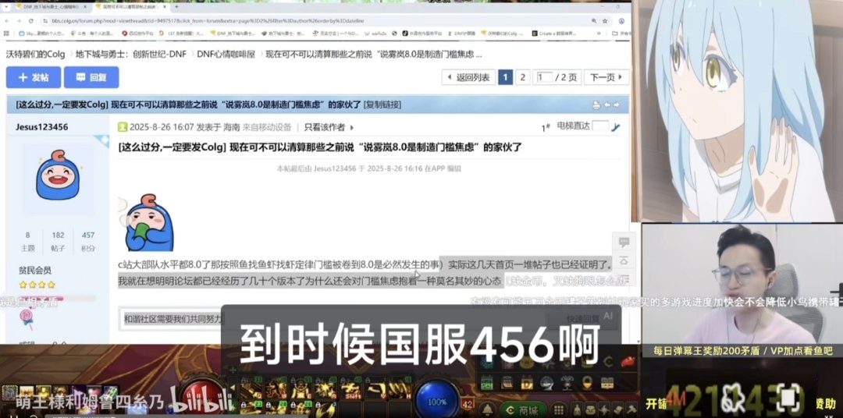This screenshot has width=843, height=418.
Task: Click the 1# floor link
Action: pyautogui.click(x=545, y=128)
